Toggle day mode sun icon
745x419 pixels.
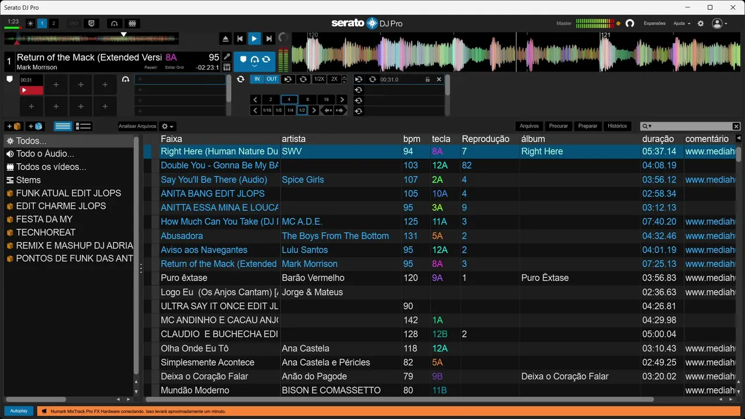[x=31, y=23]
